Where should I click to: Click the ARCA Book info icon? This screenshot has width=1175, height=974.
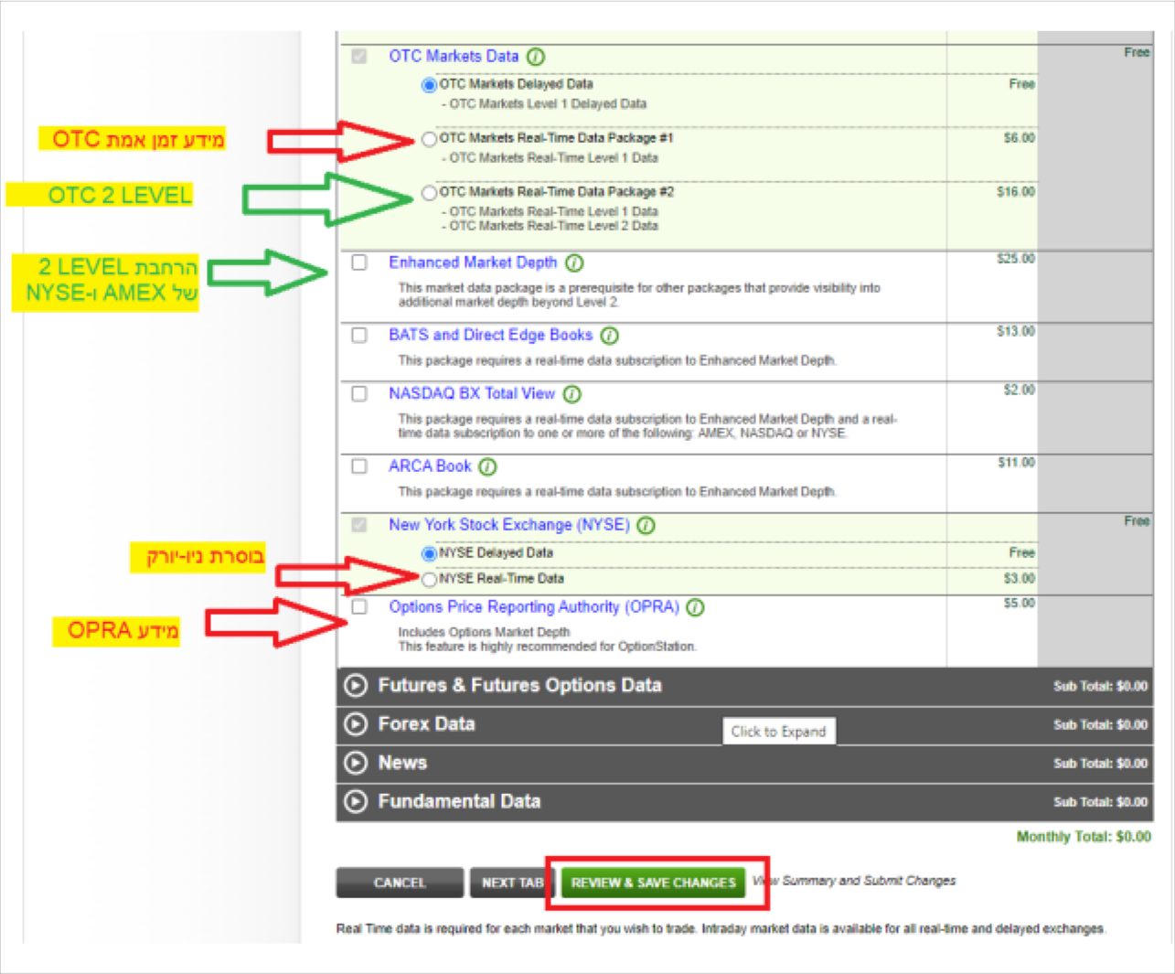point(488,467)
